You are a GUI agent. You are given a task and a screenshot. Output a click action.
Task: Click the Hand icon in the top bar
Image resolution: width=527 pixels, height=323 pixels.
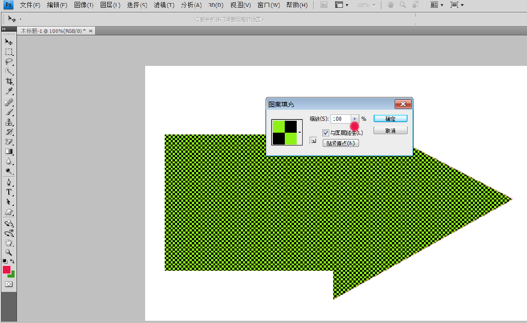coord(391,5)
